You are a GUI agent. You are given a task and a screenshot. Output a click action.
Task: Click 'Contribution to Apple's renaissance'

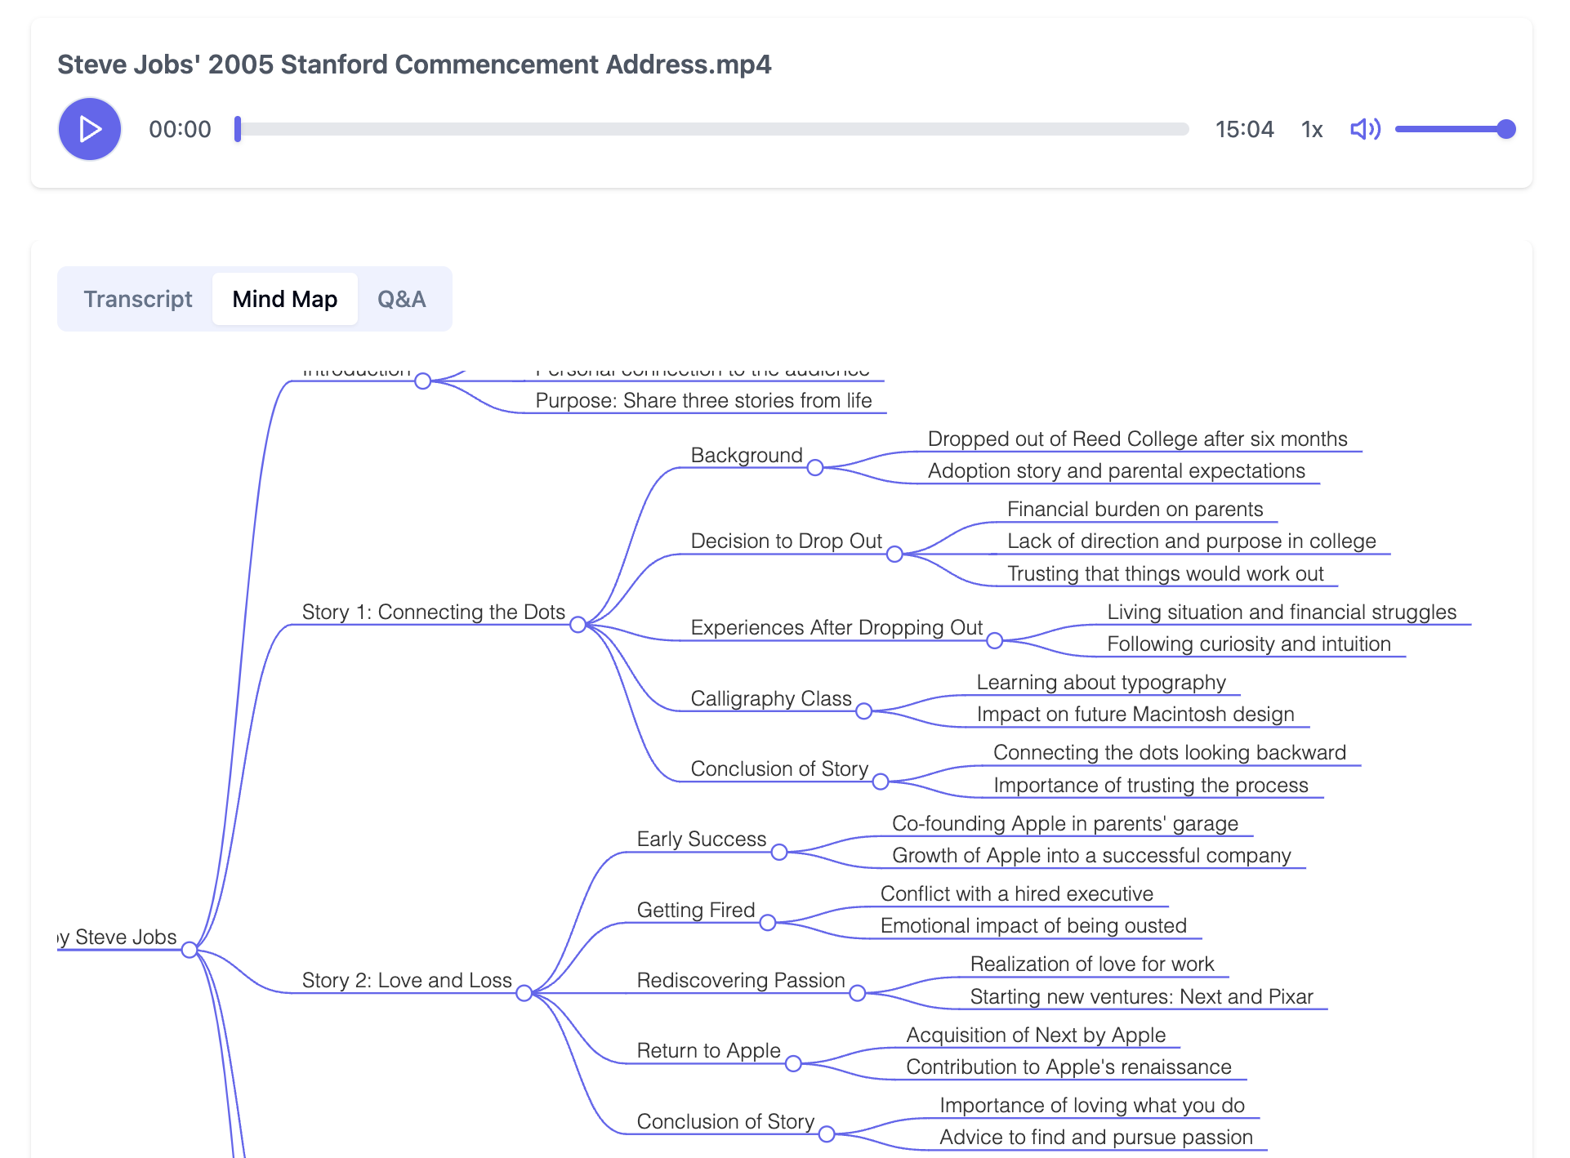tap(1068, 1067)
